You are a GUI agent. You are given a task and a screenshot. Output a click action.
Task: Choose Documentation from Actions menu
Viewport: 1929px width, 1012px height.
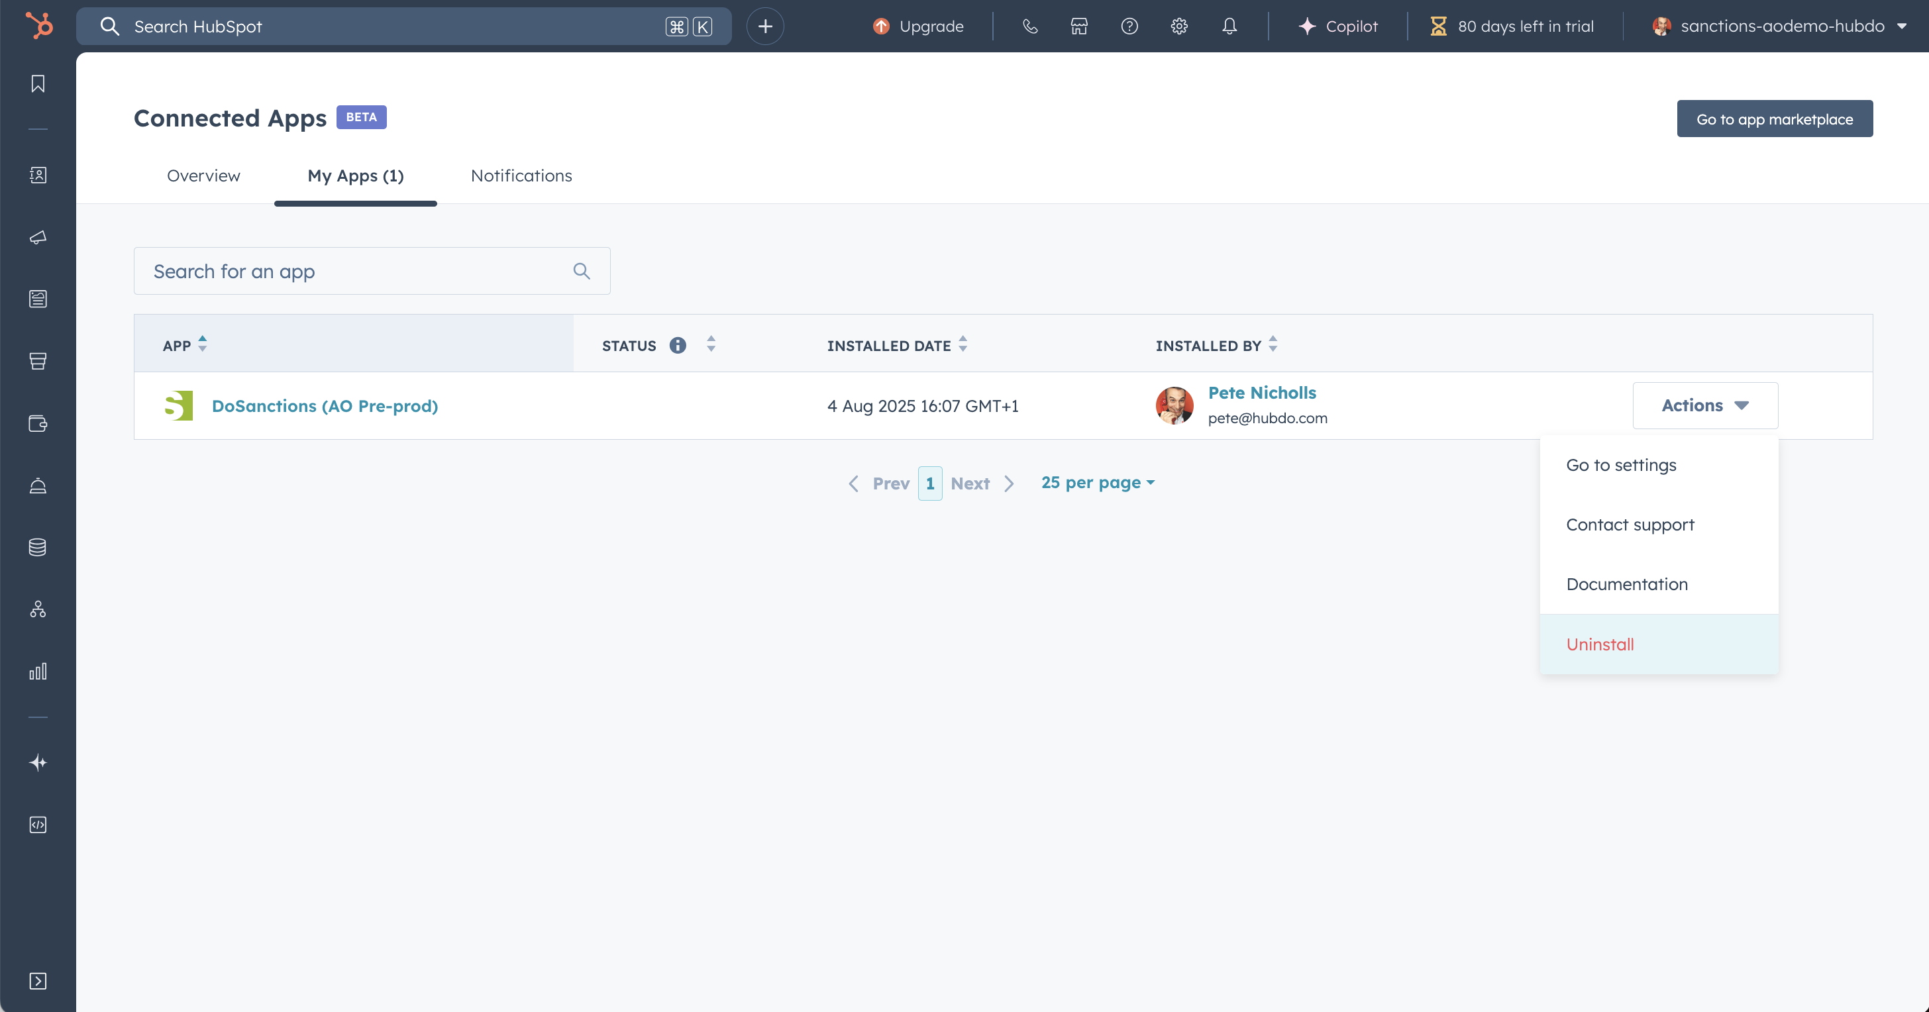tap(1659, 585)
